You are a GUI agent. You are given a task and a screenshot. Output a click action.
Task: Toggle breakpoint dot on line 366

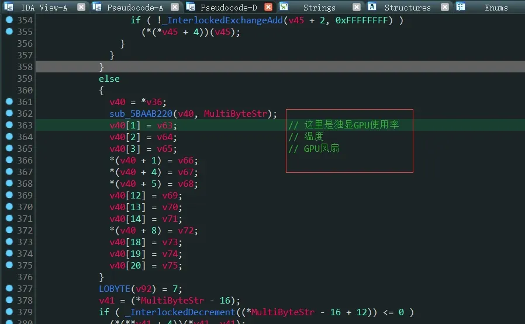pos(9,160)
